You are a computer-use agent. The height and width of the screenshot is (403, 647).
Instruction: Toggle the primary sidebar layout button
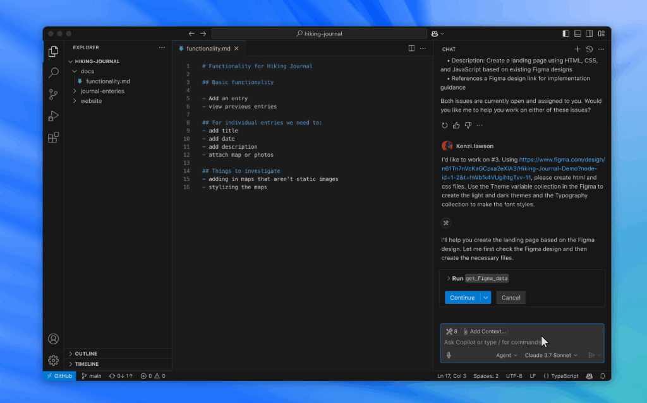(x=565, y=33)
